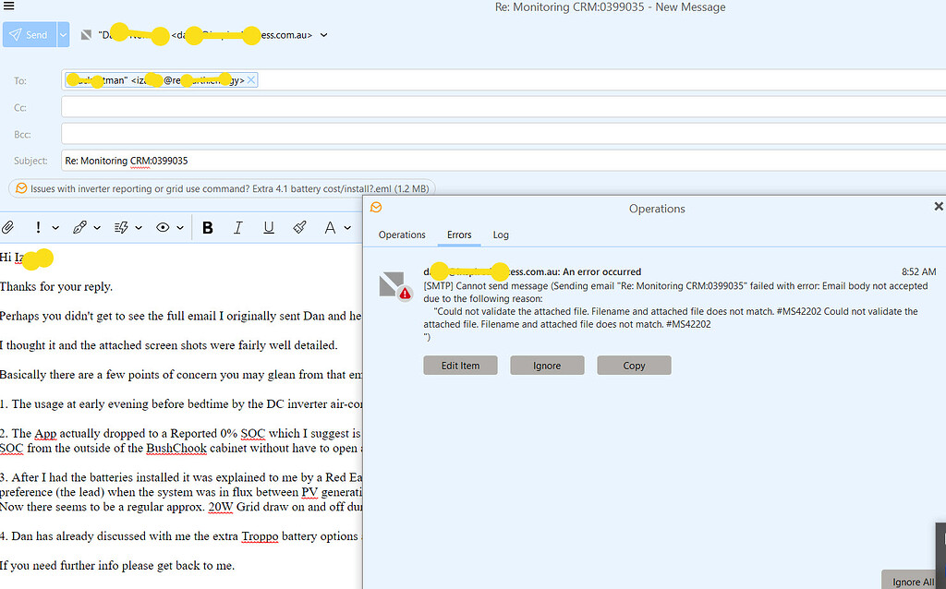
Task: Set message priority with exclamation icon
Action: [38, 227]
